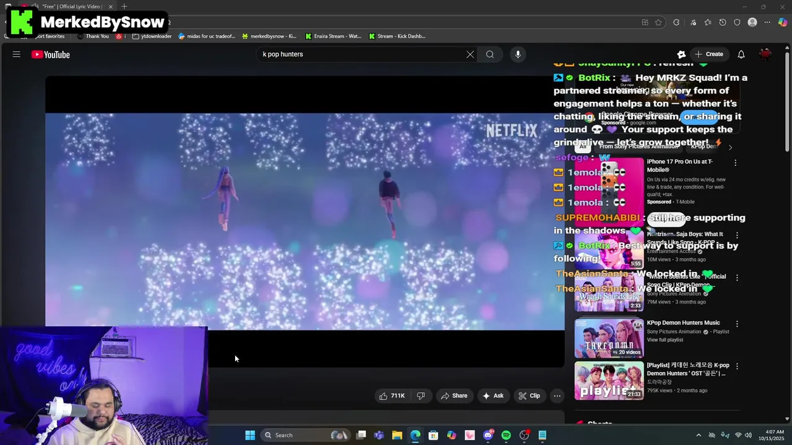The height and width of the screenshot is (445, 792).
Task: Open Enaira Stream bookmark
Action: click(x=333, y=36)
